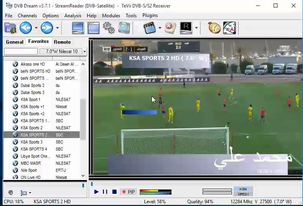Image resolution: width=303 pixels, height=206 pixels.
Task: Open the stopwatch timer icon
Action: point(214,28)
